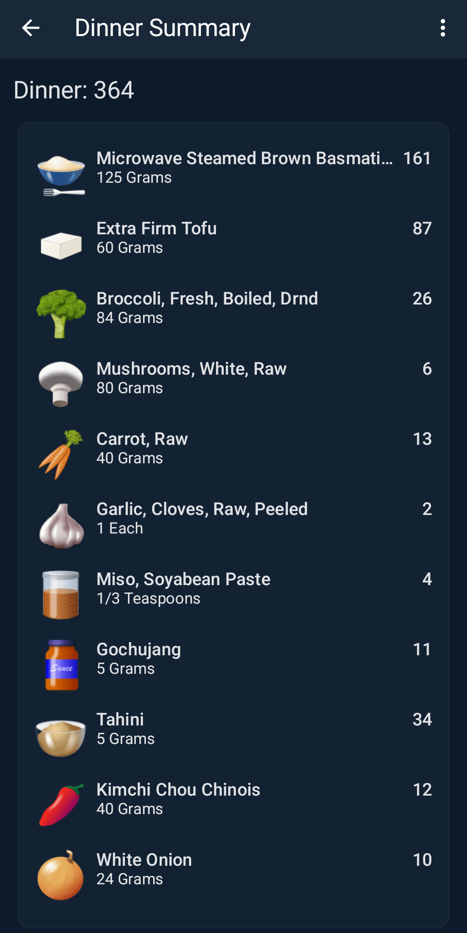Tap the Gochujang sauce jar icon

[61, 665]
